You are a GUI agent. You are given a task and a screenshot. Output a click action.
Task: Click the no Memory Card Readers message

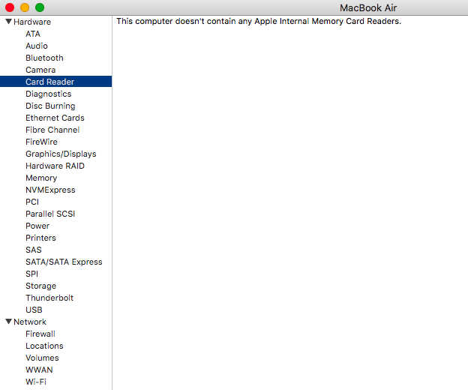(x=259, y=21)
